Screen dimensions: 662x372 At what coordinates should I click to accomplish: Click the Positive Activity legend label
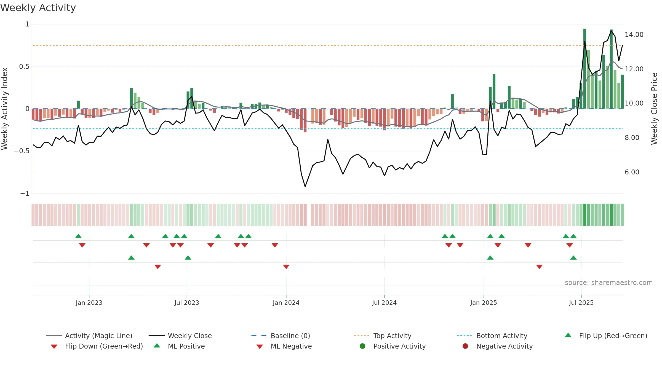(399, 346)
